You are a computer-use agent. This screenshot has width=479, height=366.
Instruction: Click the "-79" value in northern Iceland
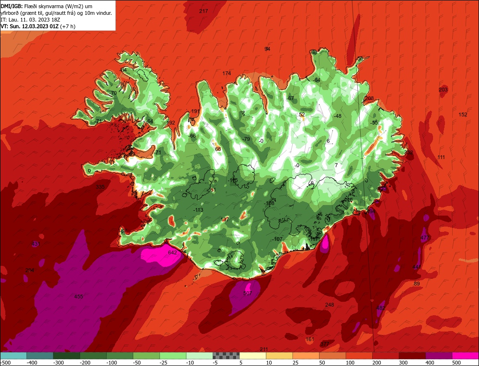(x=246, y=139)
